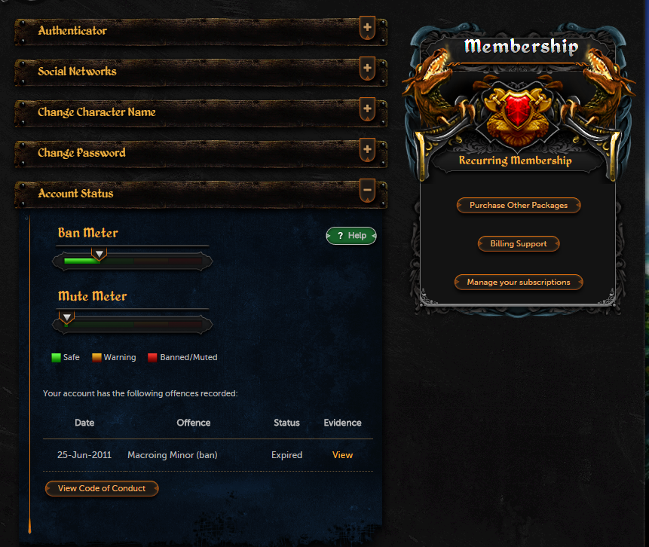This screenshot has height=547, width=649.
Task: Expand the Authenticator section plus icon
Action: pyautogui.click(x=367, y=28)
